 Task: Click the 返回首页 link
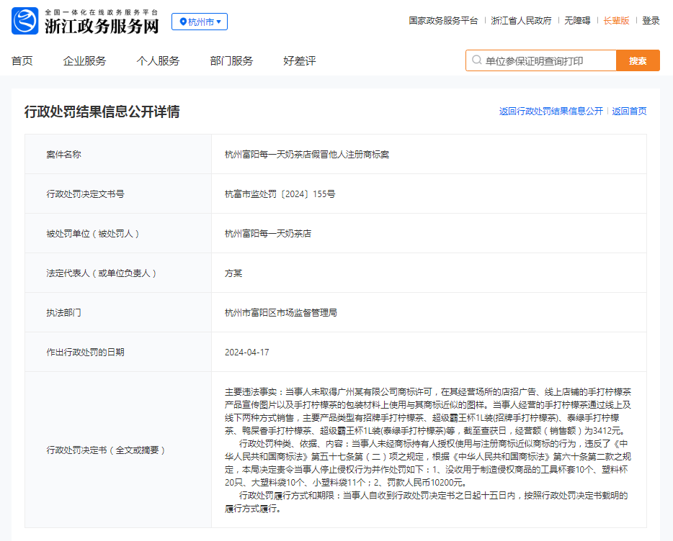point(629,112)
